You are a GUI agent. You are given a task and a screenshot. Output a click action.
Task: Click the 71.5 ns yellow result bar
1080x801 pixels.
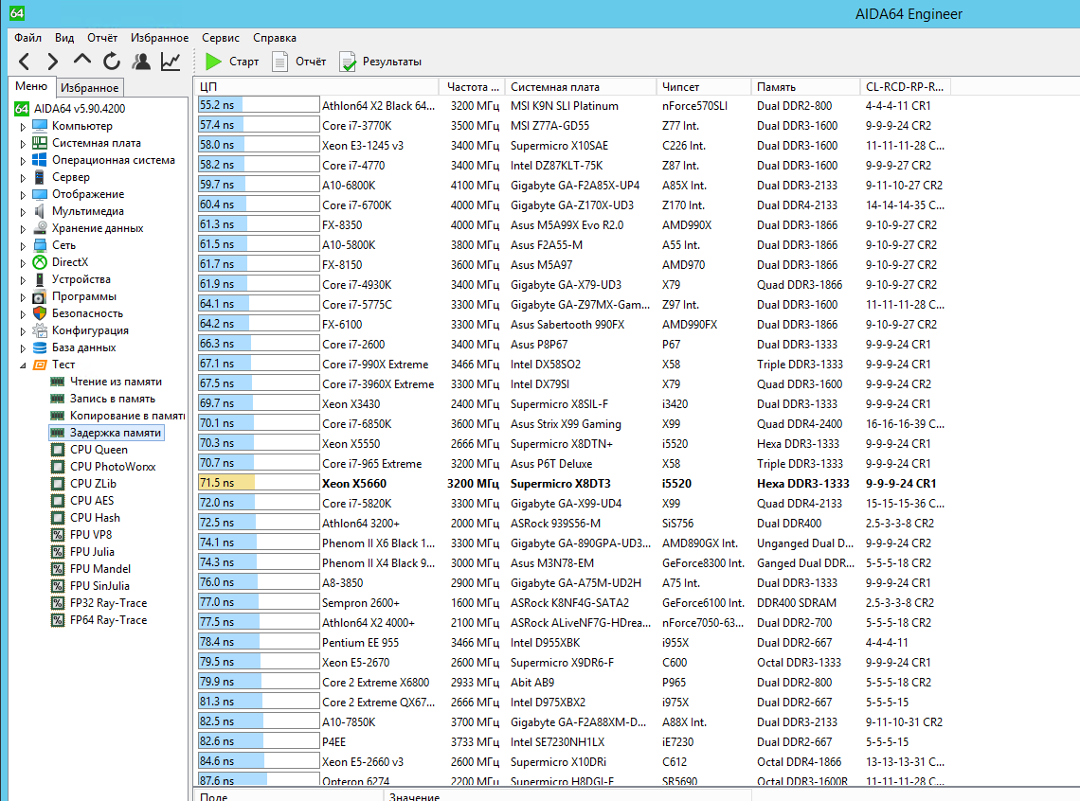click(259, 483)
